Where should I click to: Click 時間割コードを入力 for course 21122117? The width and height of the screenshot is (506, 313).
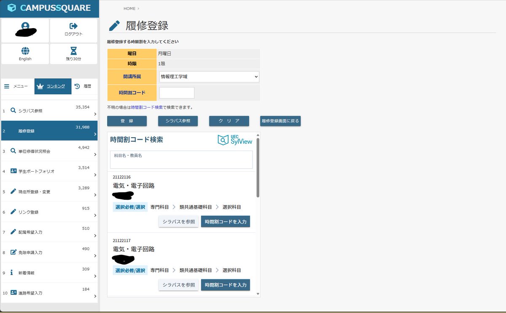226,285
